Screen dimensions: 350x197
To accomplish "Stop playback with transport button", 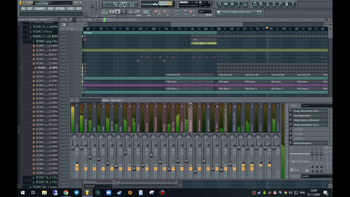I will pos(118,12).
